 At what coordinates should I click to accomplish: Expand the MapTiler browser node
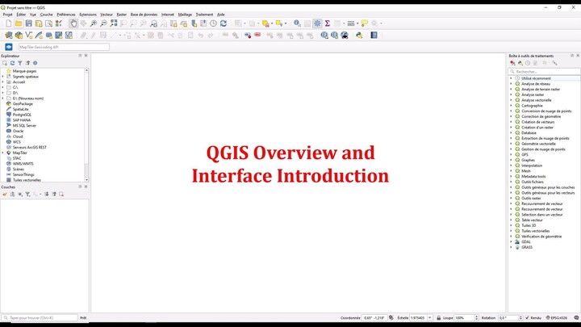[x=3, y=153]
